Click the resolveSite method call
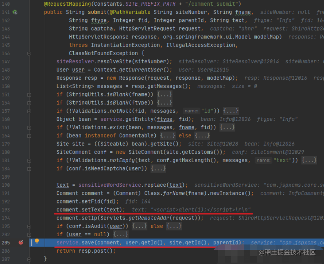 click(114, 62)
